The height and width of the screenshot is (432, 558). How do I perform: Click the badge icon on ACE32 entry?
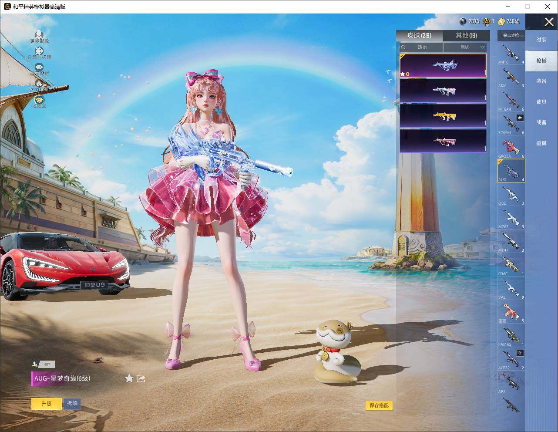520,353
